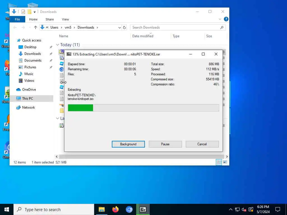Image resolution: width=287 pixels, height=215 pixels.
Task: Click the Search Downloads field
Action: pyautogui.click(x=178, y=27)
